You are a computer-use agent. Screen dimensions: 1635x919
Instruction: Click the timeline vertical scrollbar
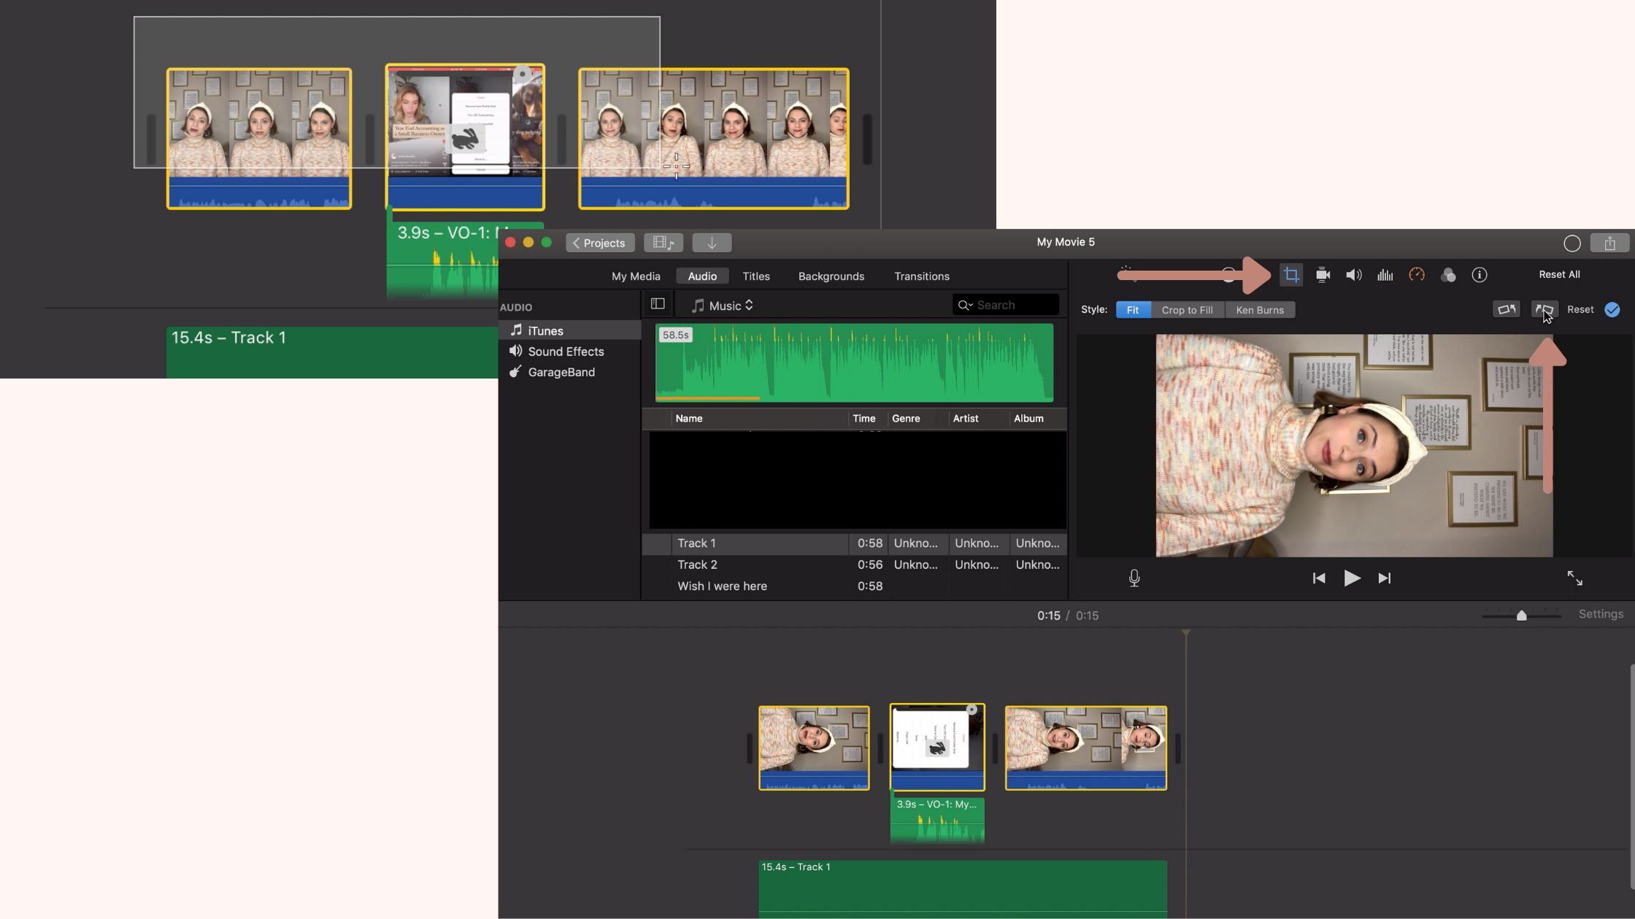(1632, 776)
